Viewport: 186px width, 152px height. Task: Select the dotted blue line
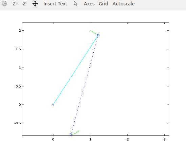tap(85, 85)
